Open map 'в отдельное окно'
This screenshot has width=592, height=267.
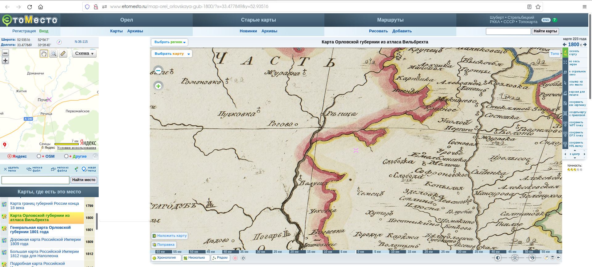pos(565,73)
